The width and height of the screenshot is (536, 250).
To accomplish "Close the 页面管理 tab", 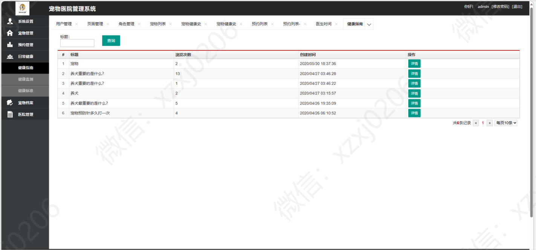I will tap(108, 24).
